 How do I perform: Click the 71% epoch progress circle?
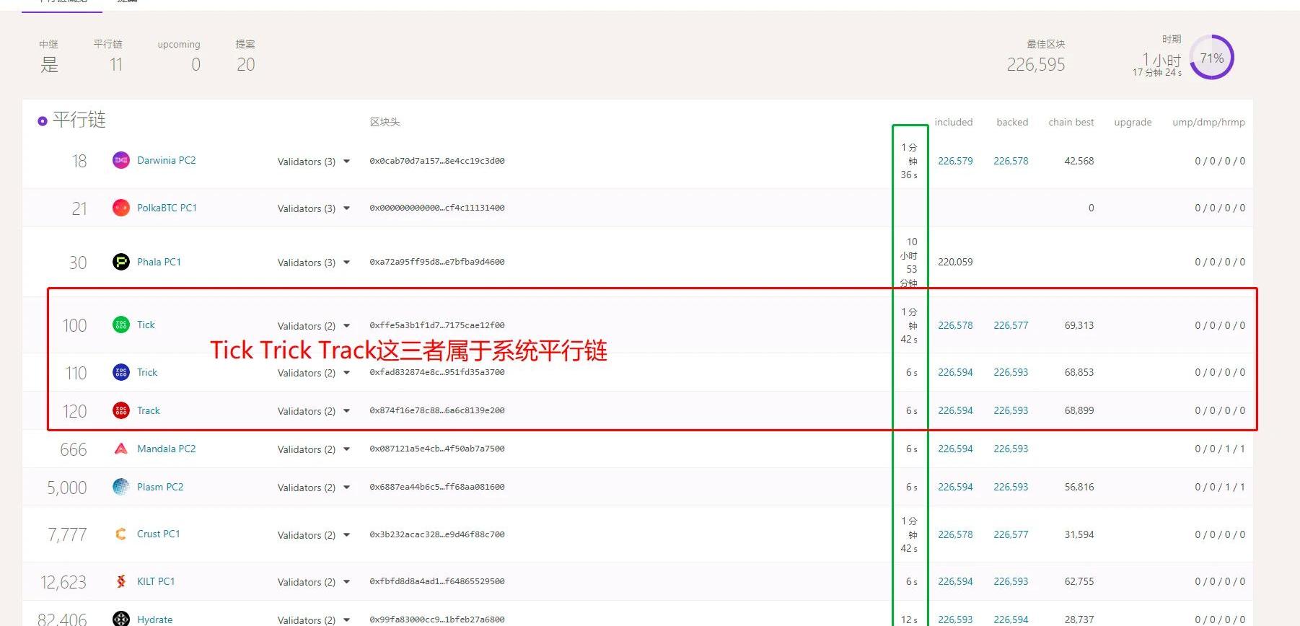point(1211,58)
